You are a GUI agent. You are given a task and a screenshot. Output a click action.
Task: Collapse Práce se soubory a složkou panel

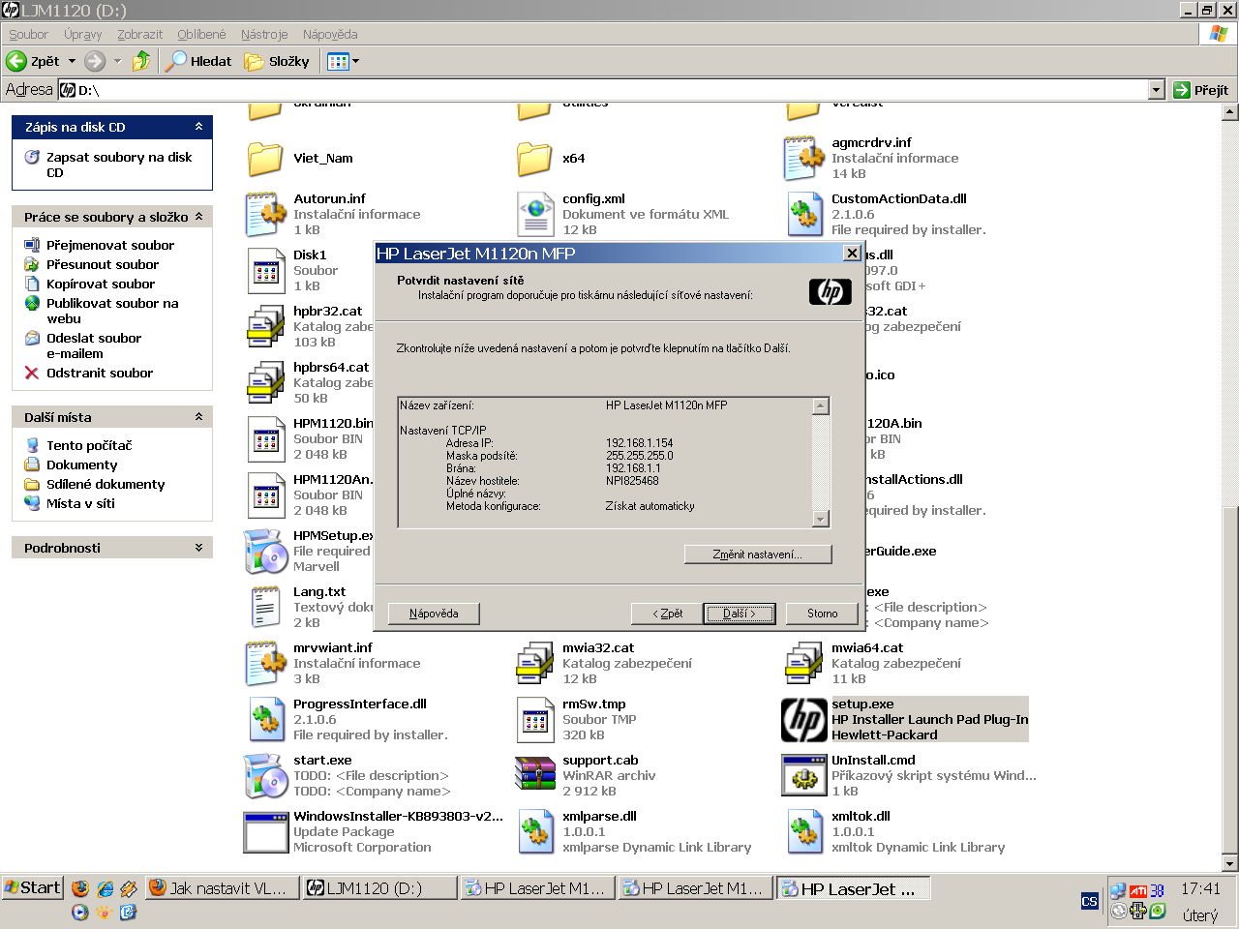click(x=198, y=217)
